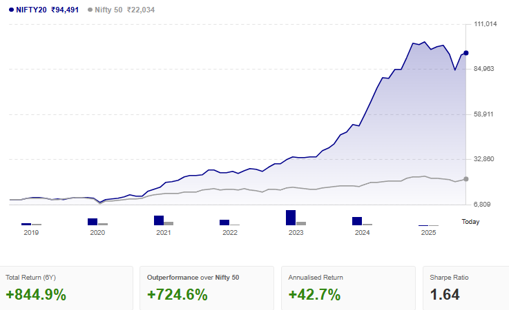Click the ₹94,491 NIFTY20 value
This screenshot has height=310, width=509.
65,10
